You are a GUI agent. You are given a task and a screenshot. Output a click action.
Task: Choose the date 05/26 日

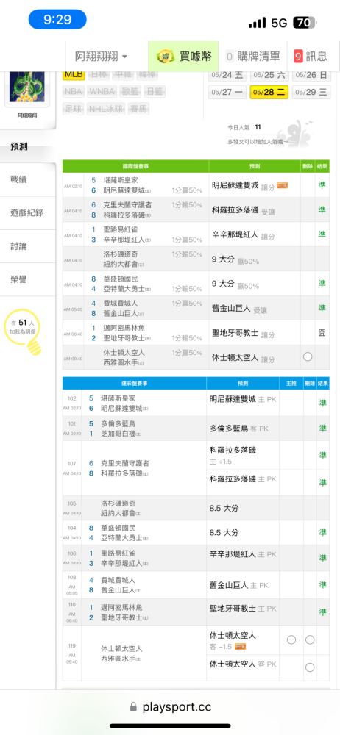311,75
